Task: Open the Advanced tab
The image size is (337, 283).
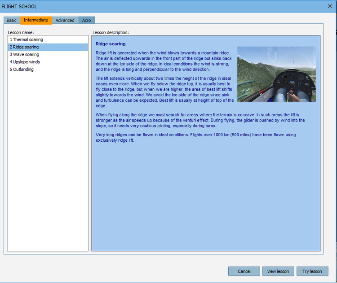Action: click(65, 20)
